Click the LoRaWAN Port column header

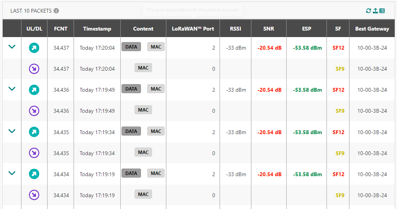[x=193, y=29]
